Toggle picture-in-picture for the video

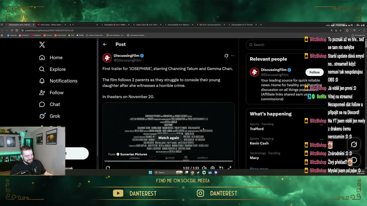(221, 168)
